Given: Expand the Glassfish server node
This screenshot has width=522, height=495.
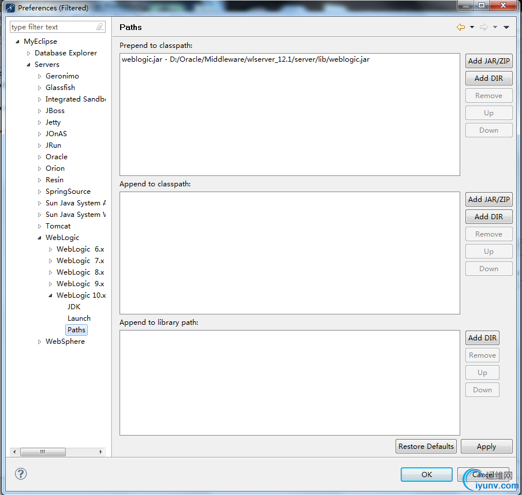Looking at the screenshot, I should point(40,88).
